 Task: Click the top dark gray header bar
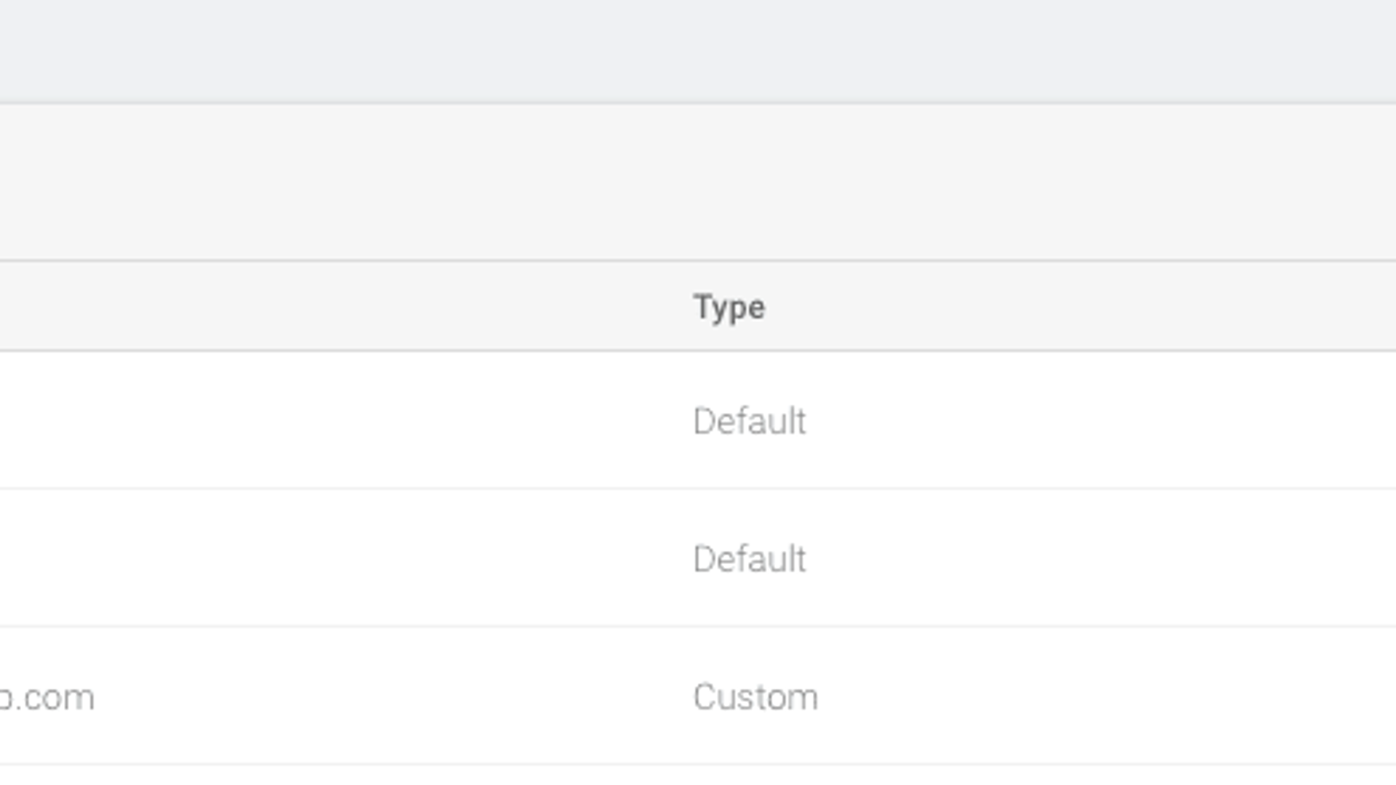click(x=698, y=51)
